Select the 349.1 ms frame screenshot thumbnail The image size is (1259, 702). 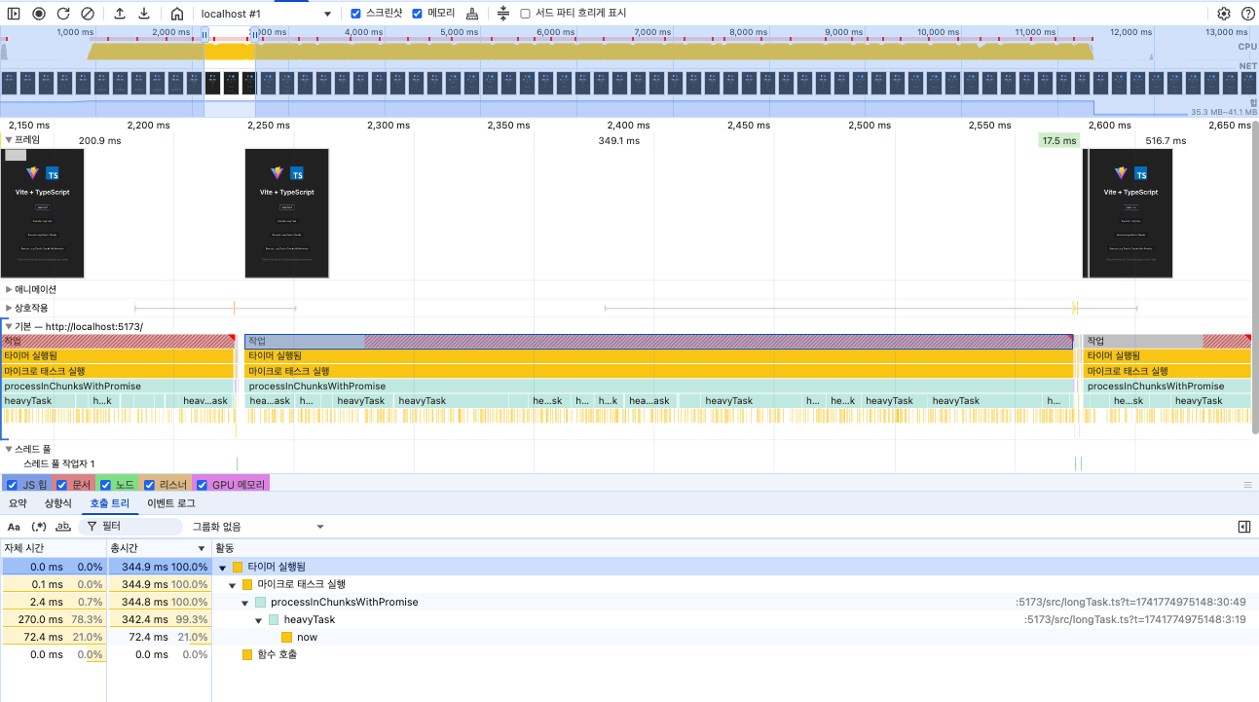click(287, 213)
